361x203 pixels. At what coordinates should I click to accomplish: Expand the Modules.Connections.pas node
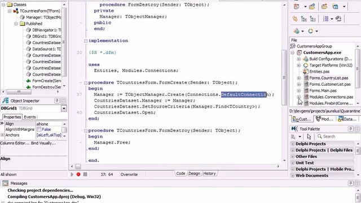pos(299,97)
